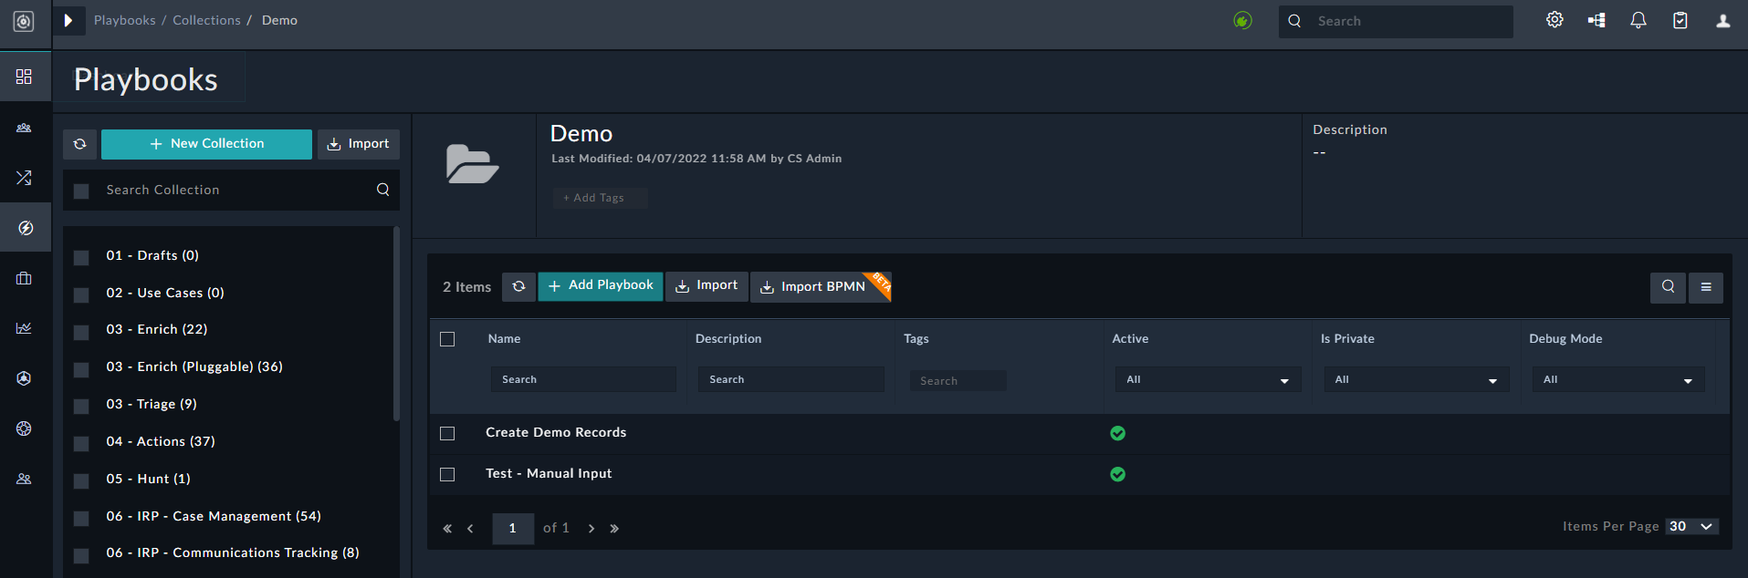Click magnifier in Search Collection box
The width and height of the screenshot is (1748, 578).
(x=383, y=190)
